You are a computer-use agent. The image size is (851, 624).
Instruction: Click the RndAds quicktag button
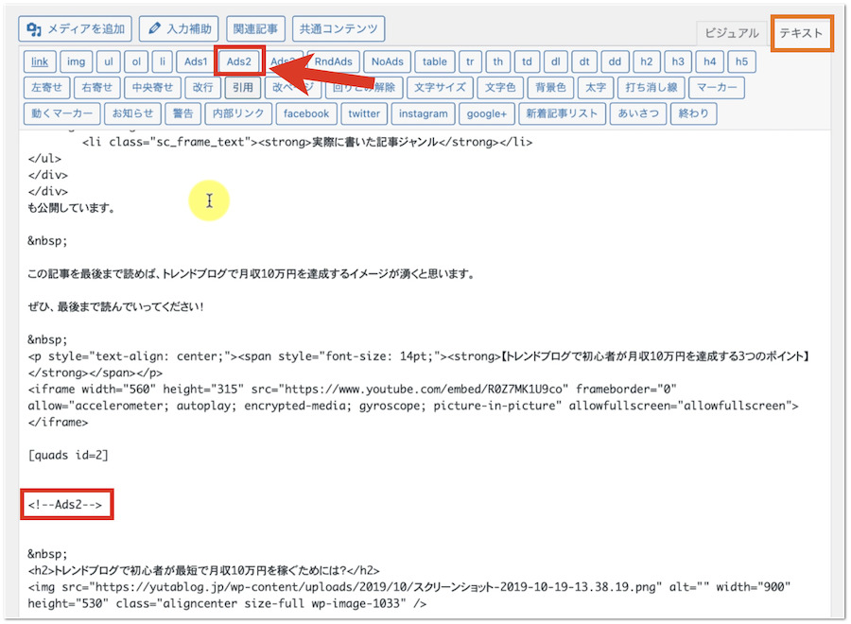333,62
